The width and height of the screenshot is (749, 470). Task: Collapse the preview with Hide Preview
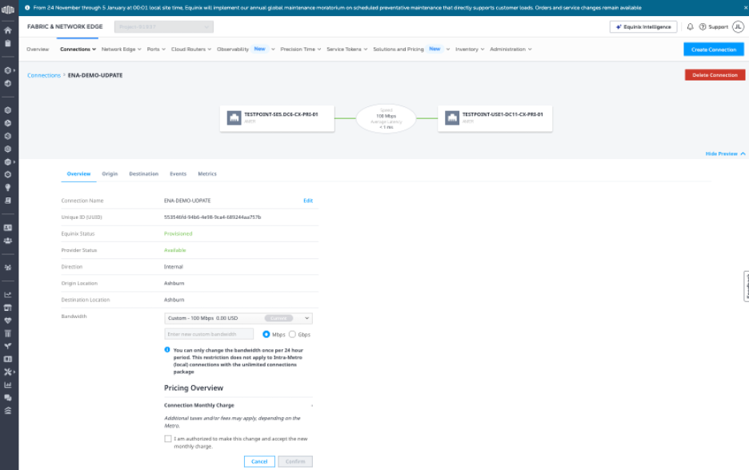(725, 153)
